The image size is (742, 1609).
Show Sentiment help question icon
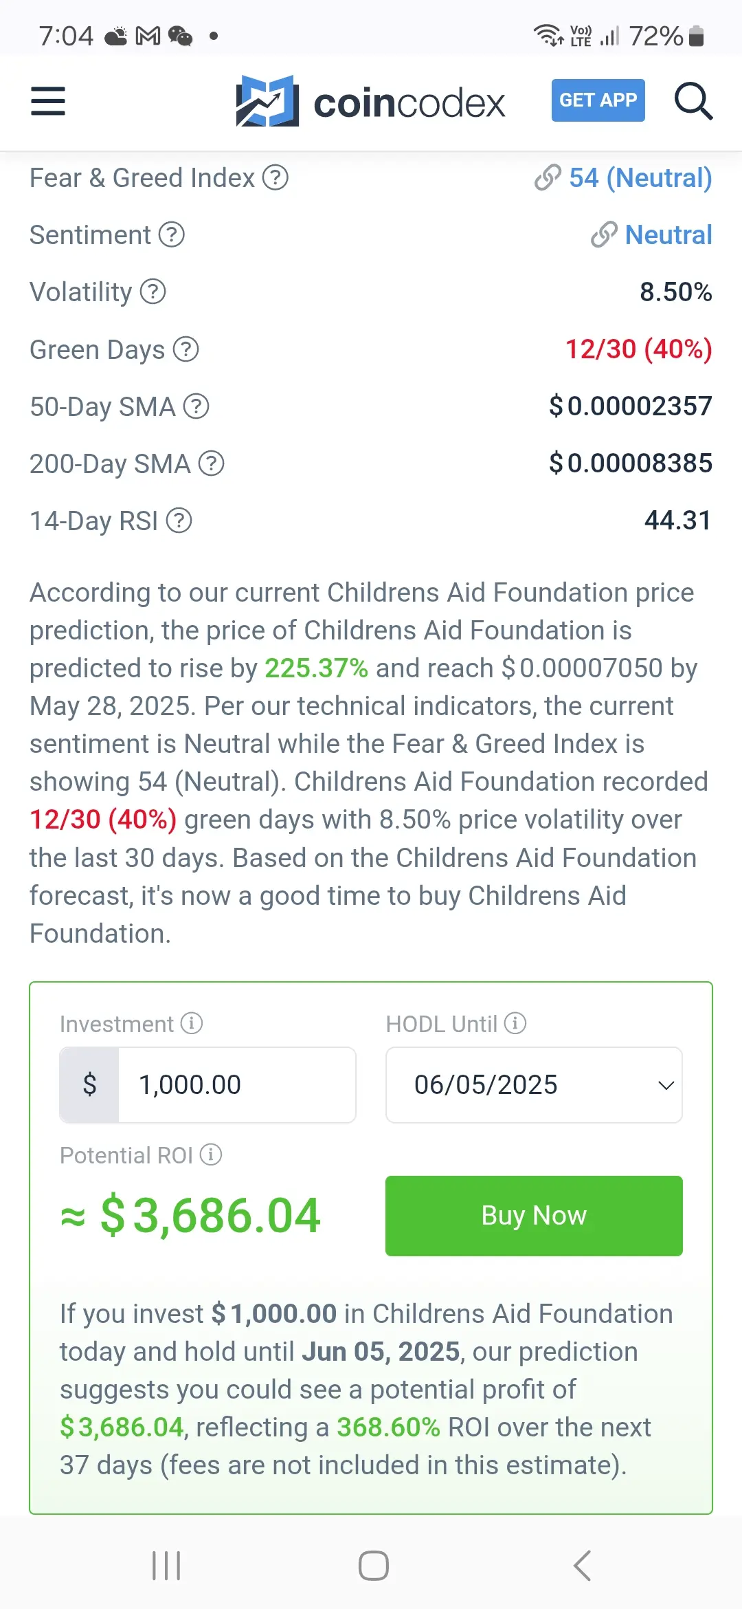coord(172,234)
